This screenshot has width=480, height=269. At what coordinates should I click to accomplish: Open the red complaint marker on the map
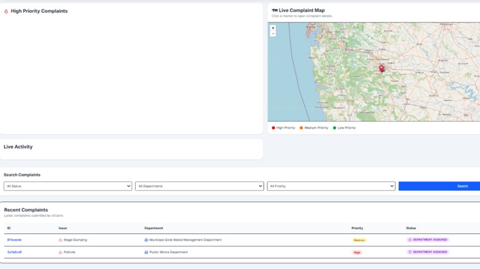(381, 68)
